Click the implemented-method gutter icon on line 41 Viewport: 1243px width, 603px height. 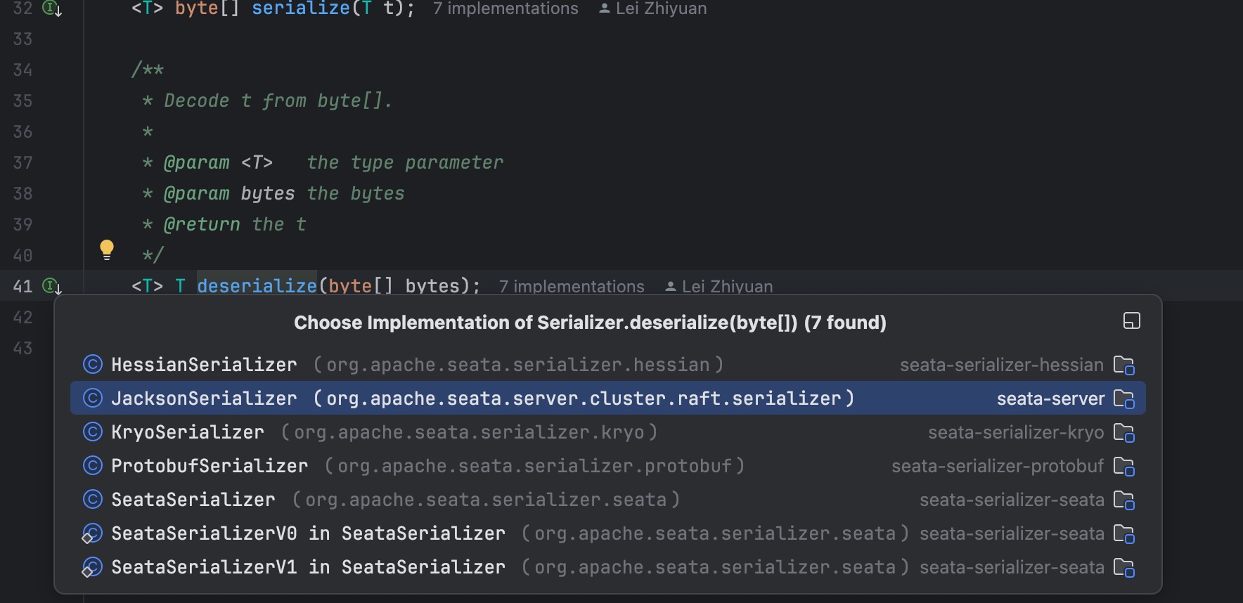tap(52, 286)
